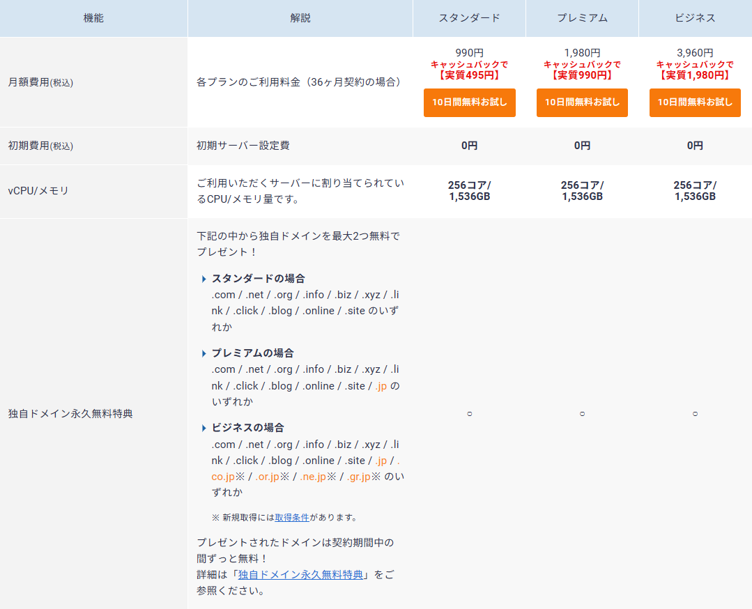Open the 独自ドメイン永久無料特典 link in the description

(x=300, y=575)
